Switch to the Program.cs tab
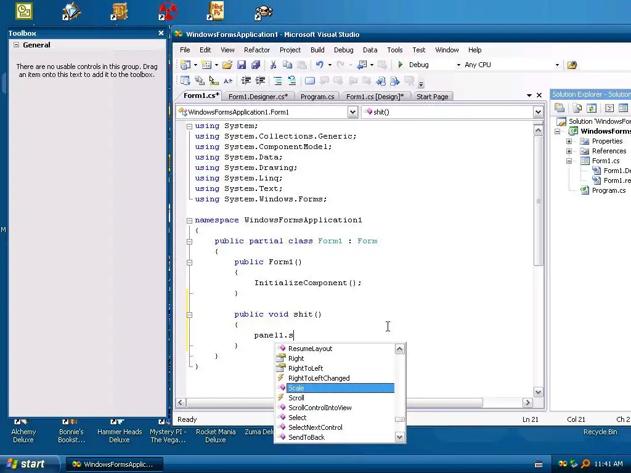Image resolution: width=631 pixels, height=473 pixels. (317, 97)
